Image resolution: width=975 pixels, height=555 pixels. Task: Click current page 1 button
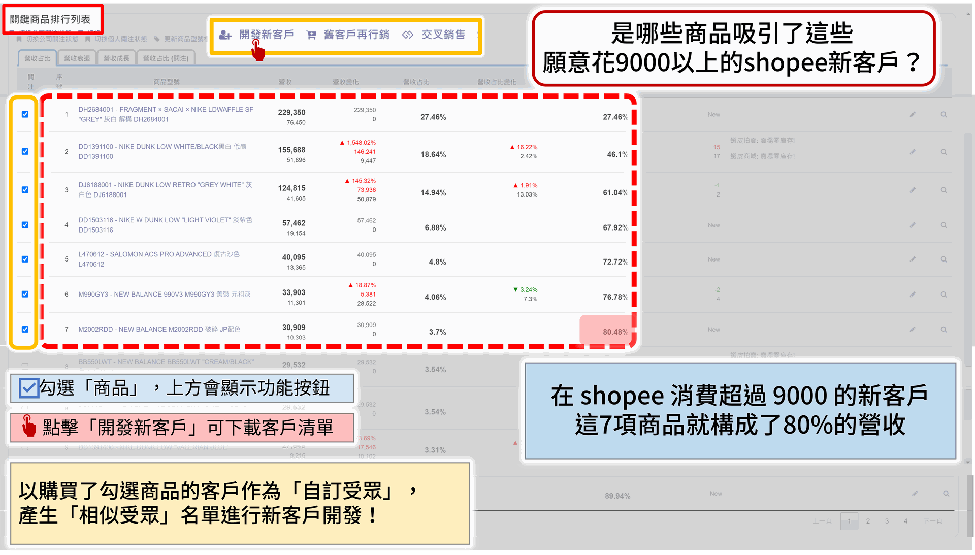tap(849, 521)
